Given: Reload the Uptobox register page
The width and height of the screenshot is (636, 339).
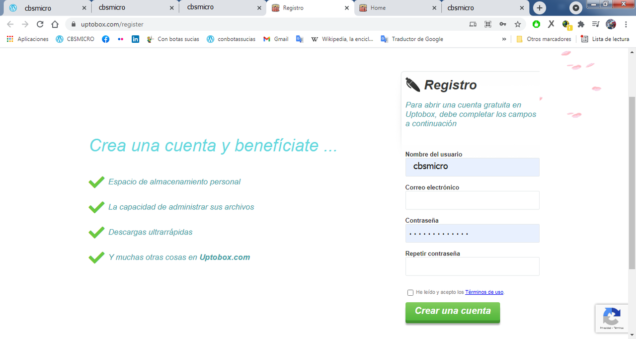Looking at the screenshot, I should pyautogui.click(x=40, y=24).
